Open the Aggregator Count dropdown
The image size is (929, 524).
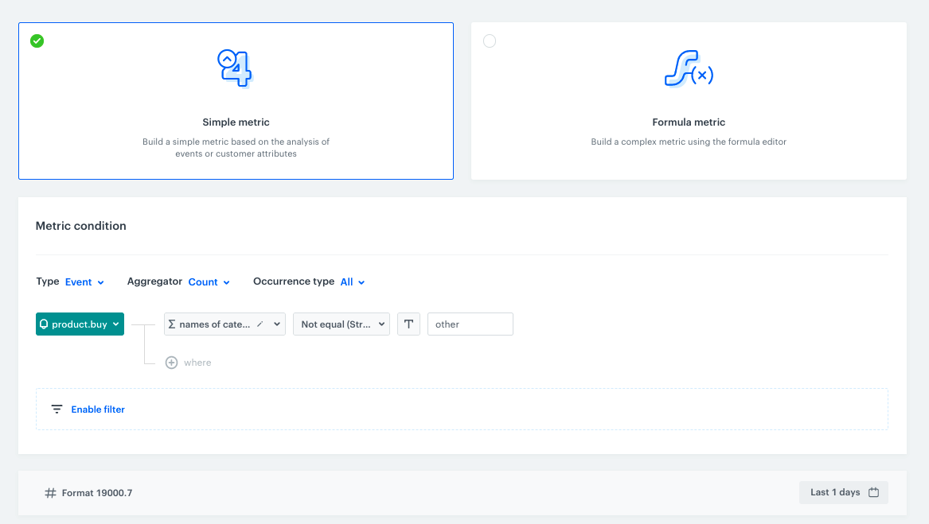[x=208, y=281]
